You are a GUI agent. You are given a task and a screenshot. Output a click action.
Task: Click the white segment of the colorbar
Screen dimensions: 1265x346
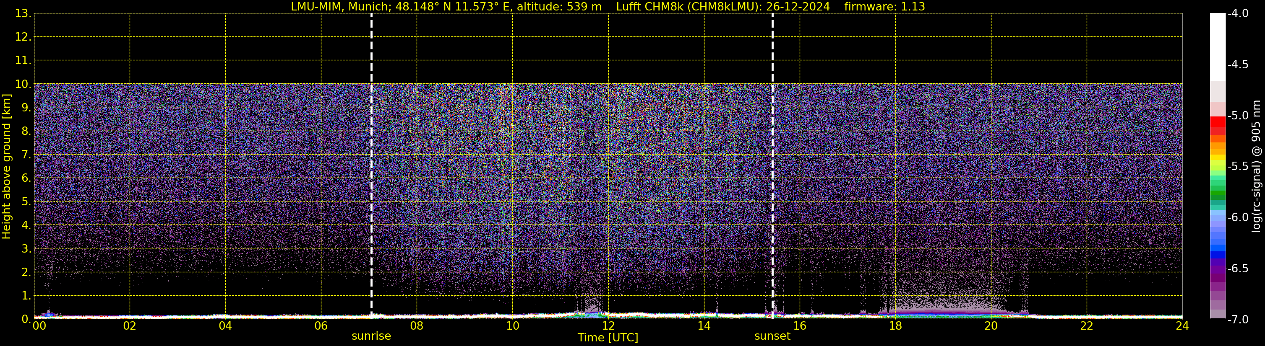coord(1218,47)
